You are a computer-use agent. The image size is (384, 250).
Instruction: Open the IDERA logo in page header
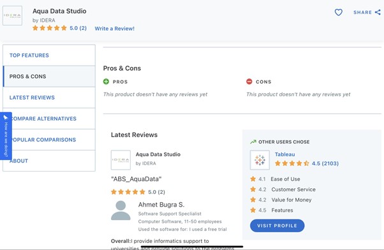tap(12, 16)
